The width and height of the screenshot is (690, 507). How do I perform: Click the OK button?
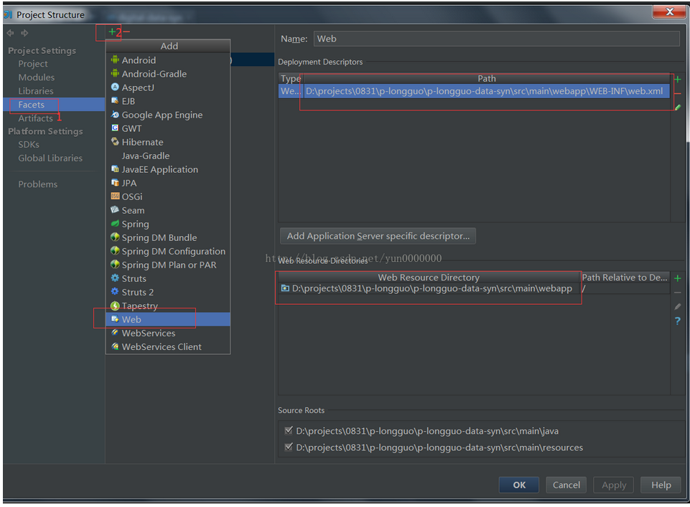point(519,485)
